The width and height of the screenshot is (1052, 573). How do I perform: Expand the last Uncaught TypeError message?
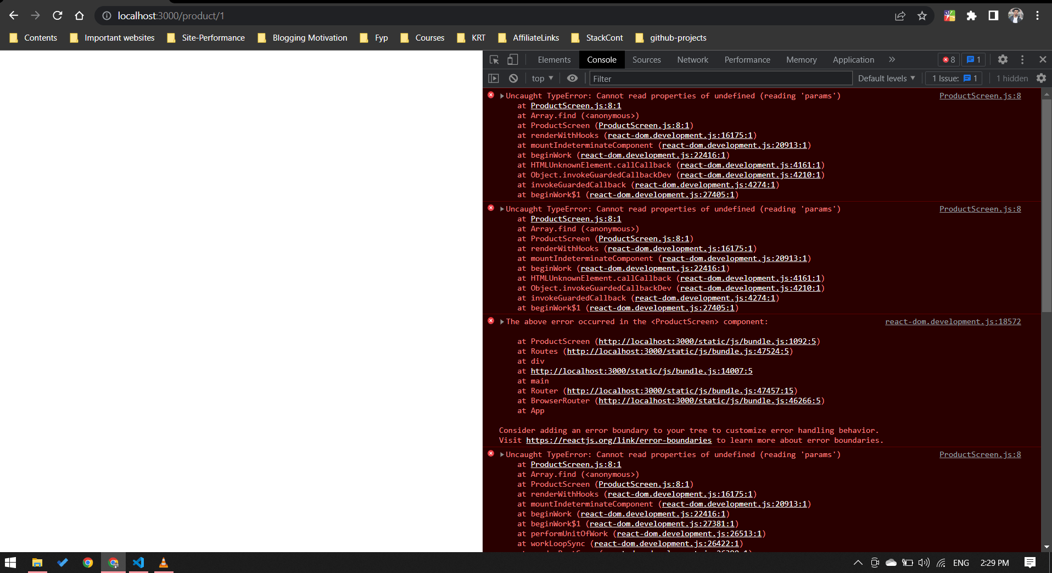[x=502, y=455]
